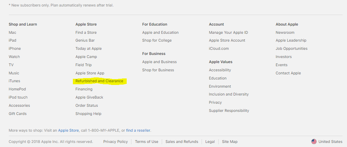Open the Legal link
Image resolution: width=347 pixels, height=147 pixels.
tap(210, 142)
